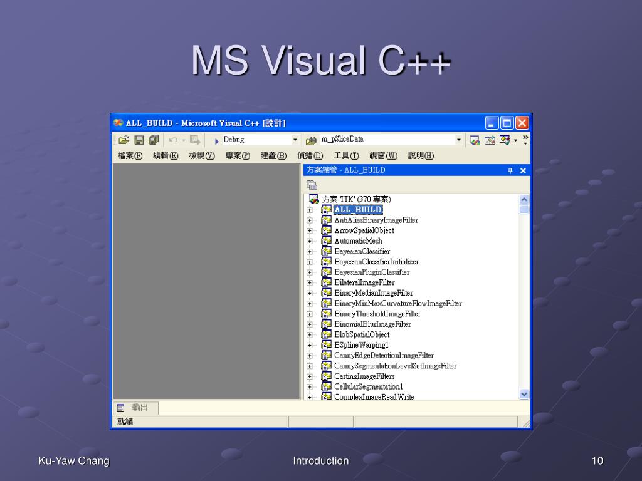Click the BinaryMedianImageFilter project icon

click(326, 293)
